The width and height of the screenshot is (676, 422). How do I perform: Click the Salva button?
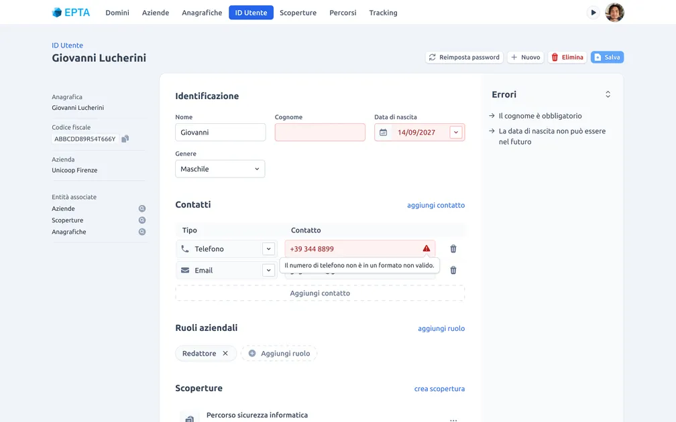(607, 58)
